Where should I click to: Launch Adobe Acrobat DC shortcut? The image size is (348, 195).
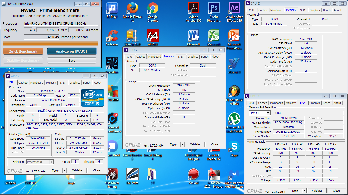pyautogui.click(x=193, y=12)
